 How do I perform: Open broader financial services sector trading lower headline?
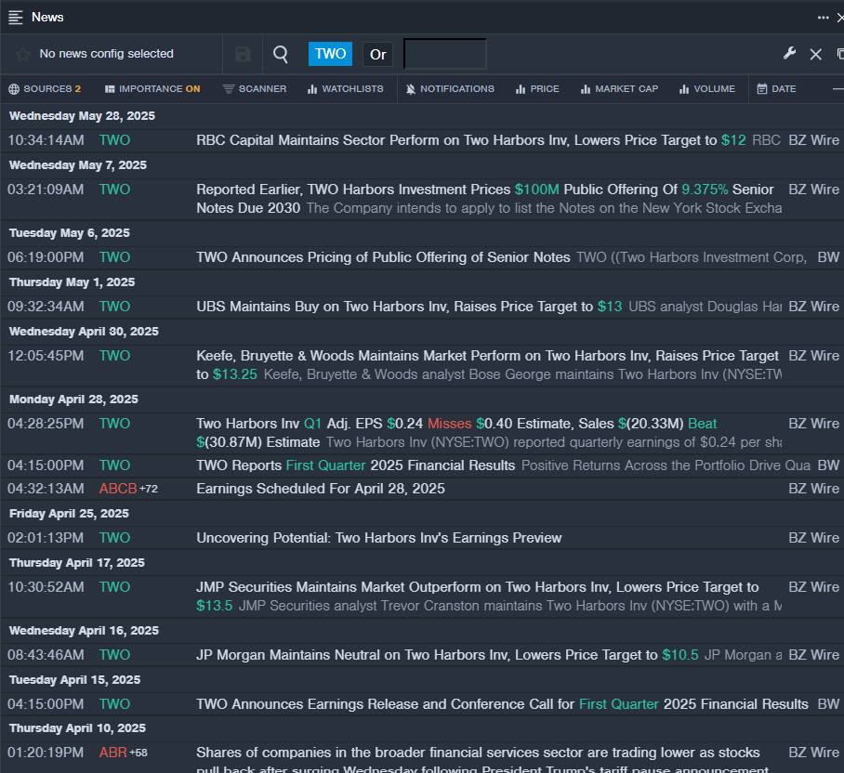pyautogui.click(x=482, y=760)
